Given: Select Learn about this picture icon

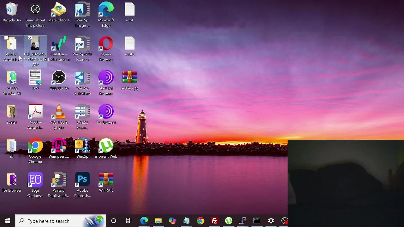Looking at the screenshot, I should click(35, 15).
